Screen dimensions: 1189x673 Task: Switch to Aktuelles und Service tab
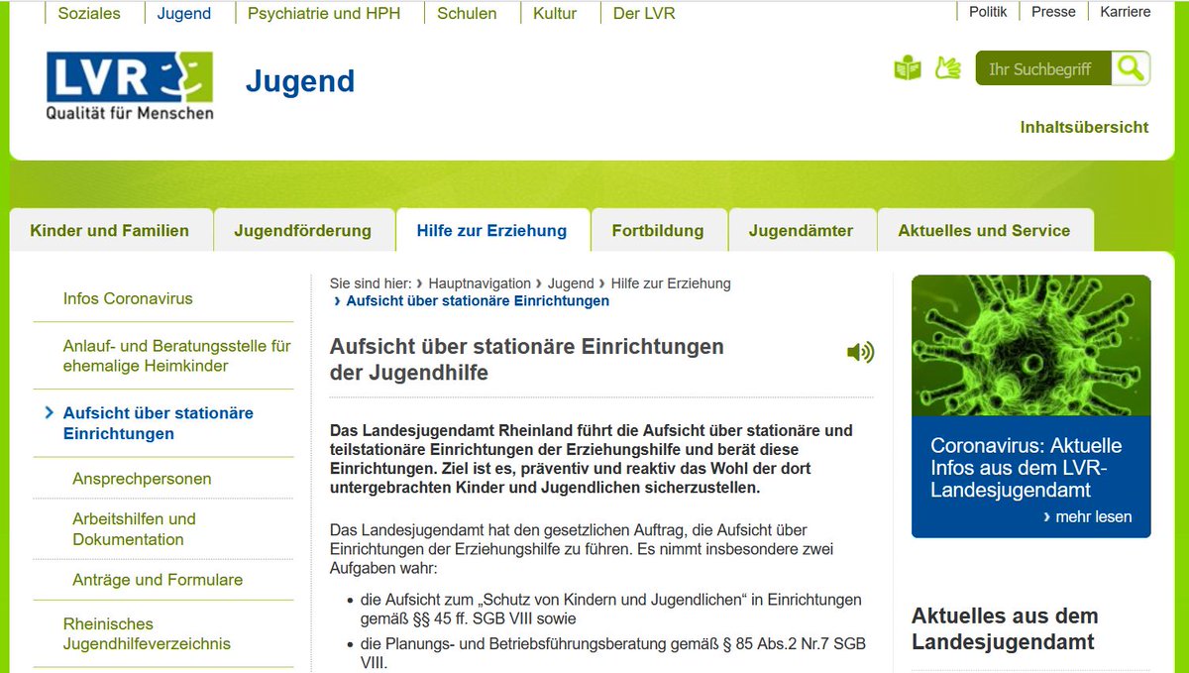click(x=984, y=230)
